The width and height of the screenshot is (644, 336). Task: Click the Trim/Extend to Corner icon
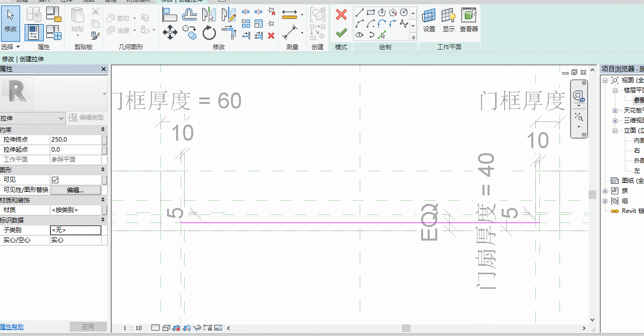[229, 33]
